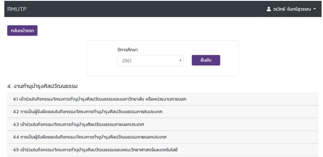This screenshot has height=157, width=323.
Task: Click the "4.1" number of first row
Action: click(x=15, y=99)
